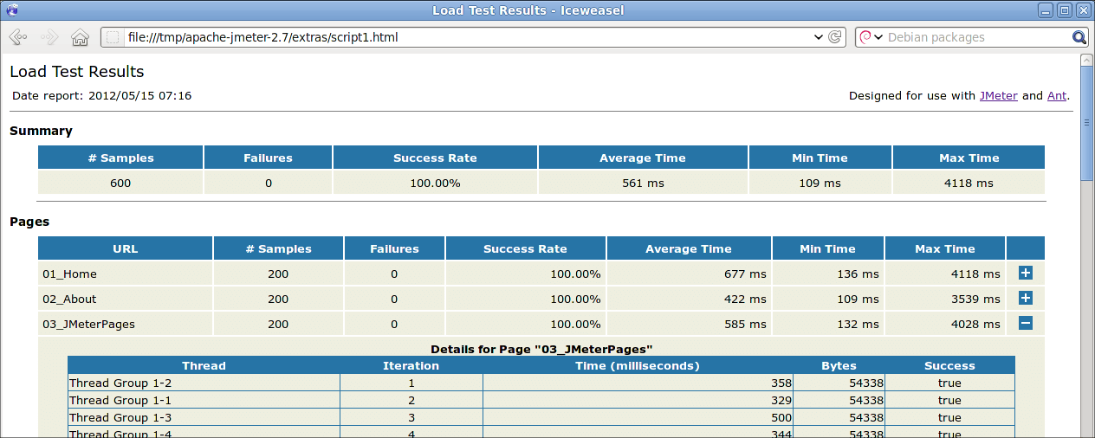Screen dimensions: 1095x438
Task: Open the search engine selector dropdown
Action: [878, 37]
